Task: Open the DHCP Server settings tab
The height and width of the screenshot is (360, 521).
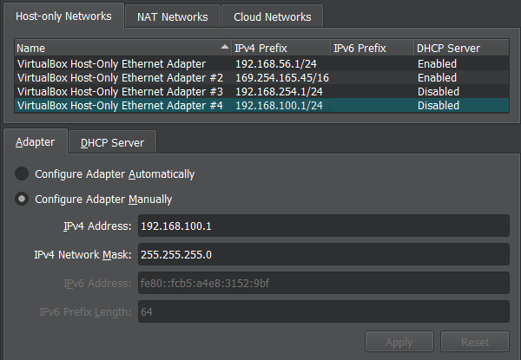Action: (112, 141)
